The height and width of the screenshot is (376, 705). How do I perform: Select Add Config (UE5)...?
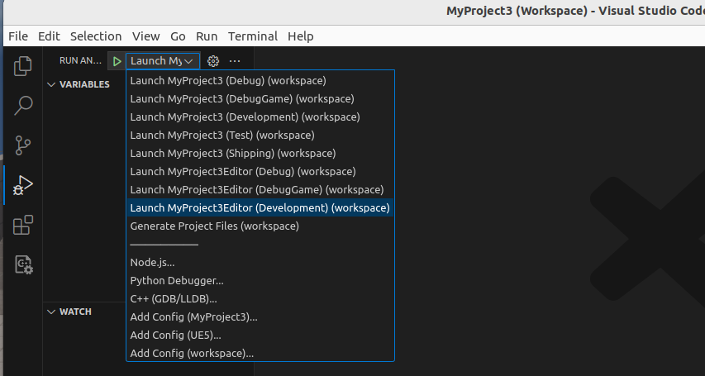point(260,335)
